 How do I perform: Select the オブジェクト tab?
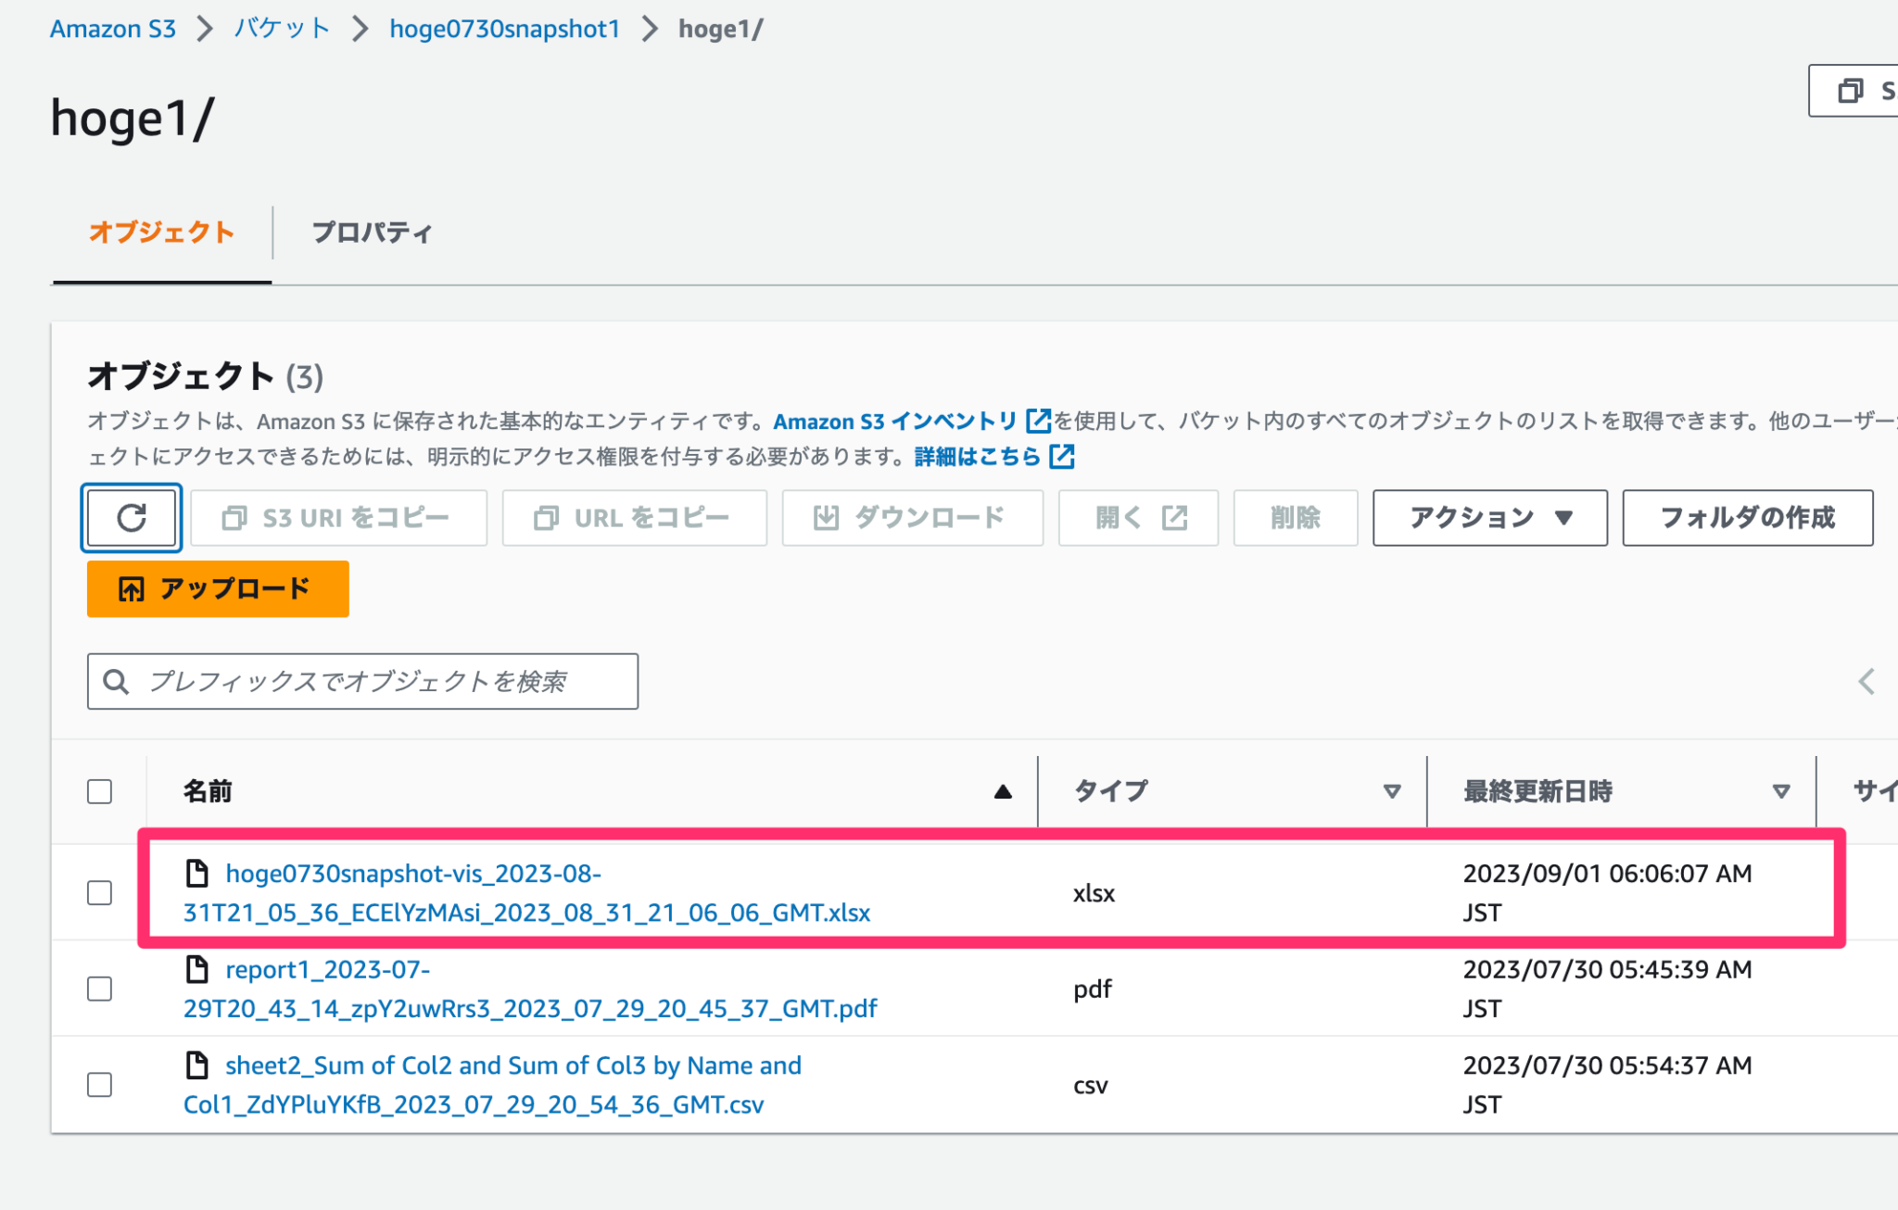click(x=162, y=233)
